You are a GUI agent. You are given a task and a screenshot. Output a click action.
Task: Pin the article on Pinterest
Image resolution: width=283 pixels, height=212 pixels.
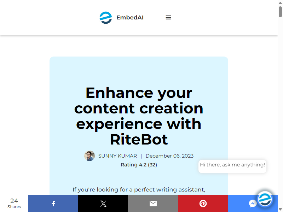point(203,204)
